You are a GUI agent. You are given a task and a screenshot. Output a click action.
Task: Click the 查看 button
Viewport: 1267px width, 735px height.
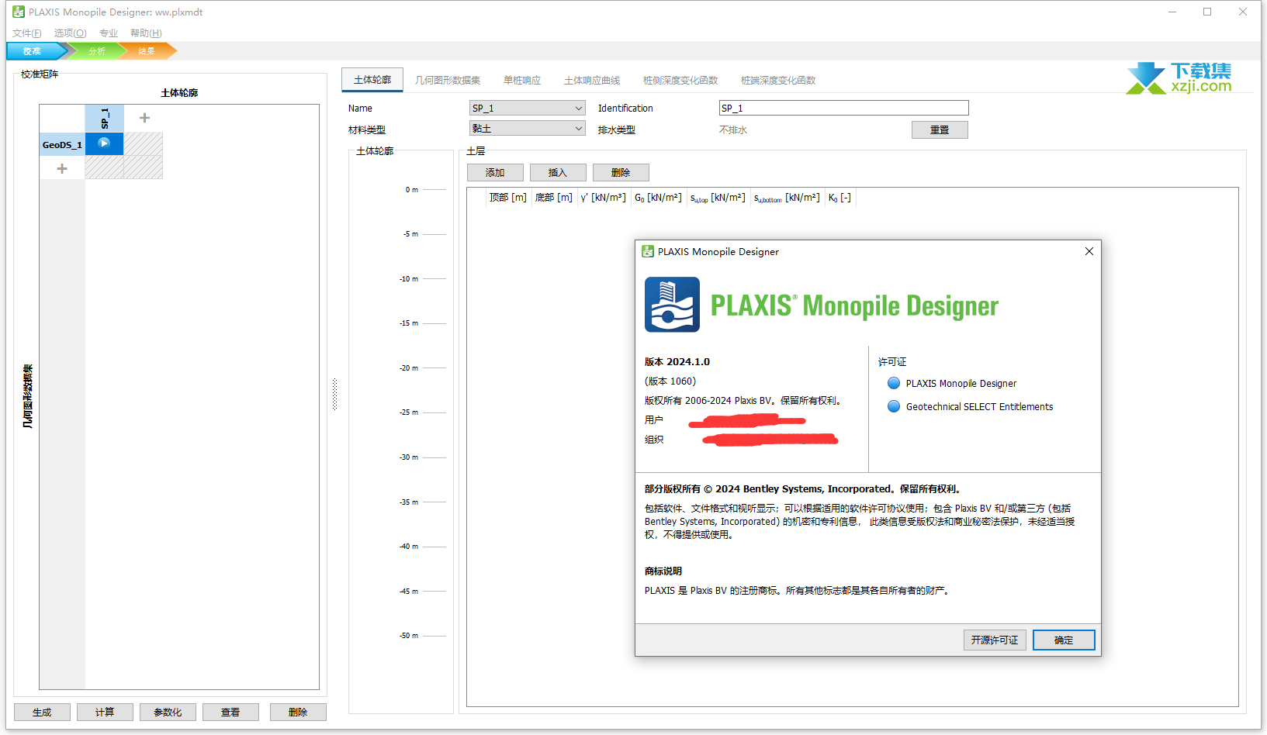230,712
